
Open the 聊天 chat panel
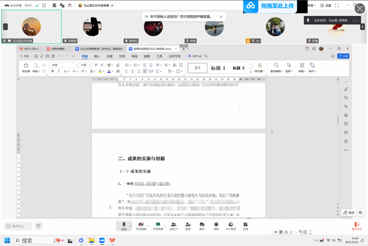pos(202,226)
